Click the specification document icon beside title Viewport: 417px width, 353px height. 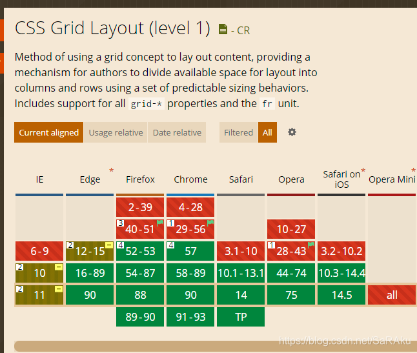(223, 29)
